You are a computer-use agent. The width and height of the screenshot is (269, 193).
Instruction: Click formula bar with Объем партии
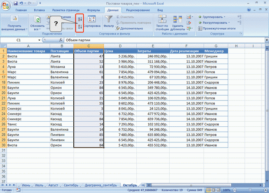(x=165, y=40)
